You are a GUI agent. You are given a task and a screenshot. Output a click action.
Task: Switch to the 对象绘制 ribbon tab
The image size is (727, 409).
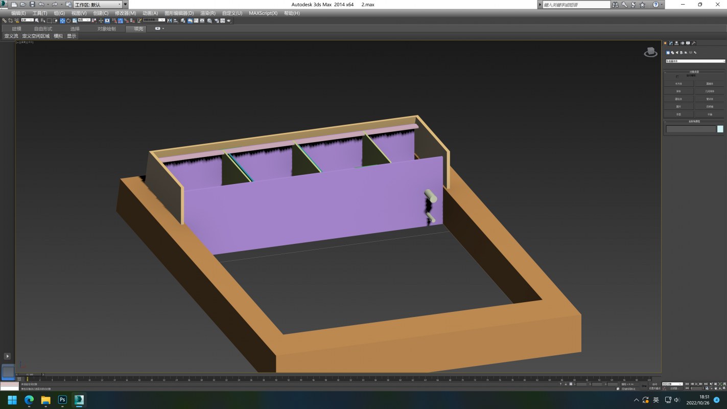pos(107,29)
